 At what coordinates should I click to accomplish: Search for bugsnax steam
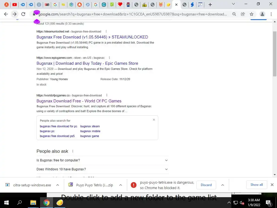click(90, 126)
